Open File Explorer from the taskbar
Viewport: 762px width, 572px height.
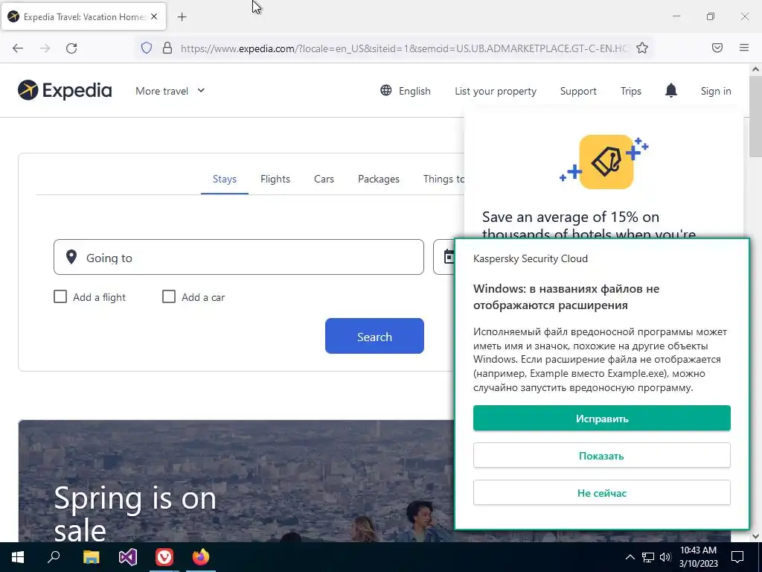point(91,557)
